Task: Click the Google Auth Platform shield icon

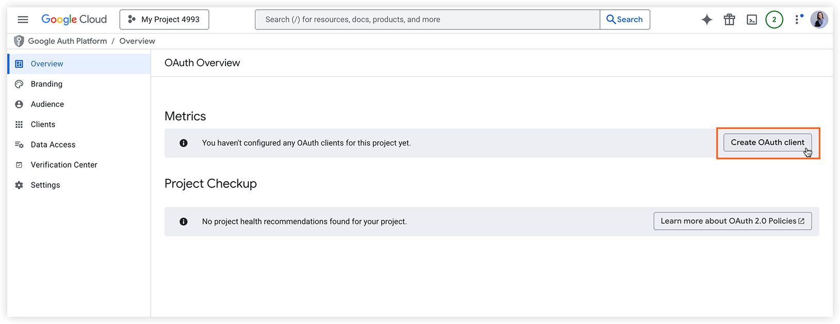Action: (x=19, y=41)
